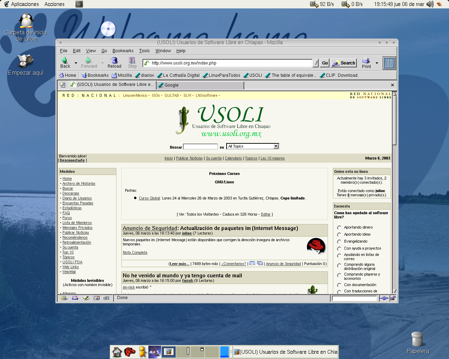Select the 'Aportando ideas' poll option
Screen dimensions: 449x359
click(x=339, y=235)
